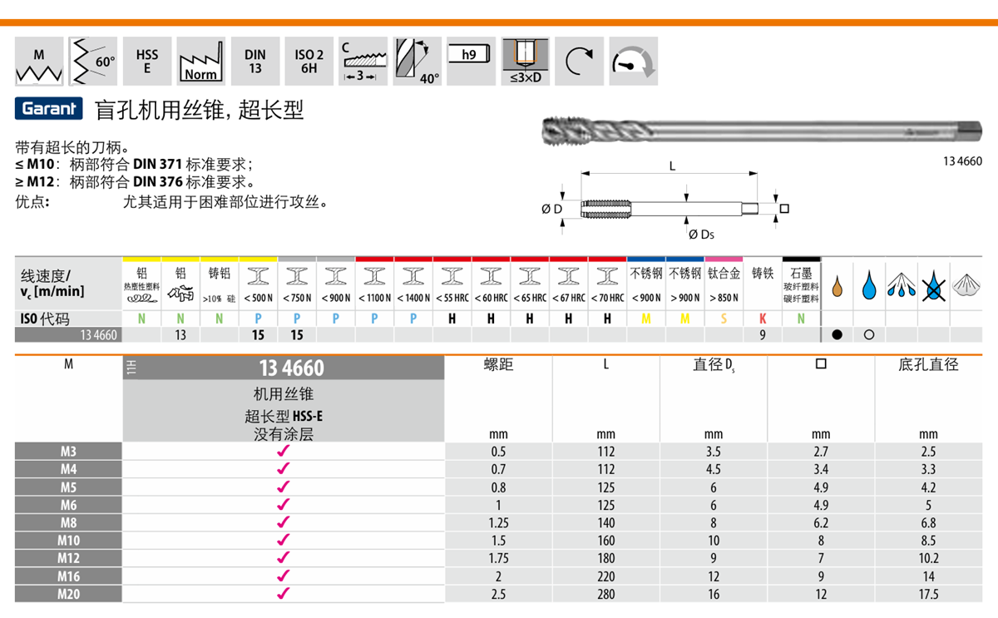The width and height of the screenshot is (998, 618).
Task: Click the coolant spray mist icon
Action: click(902, 284)
